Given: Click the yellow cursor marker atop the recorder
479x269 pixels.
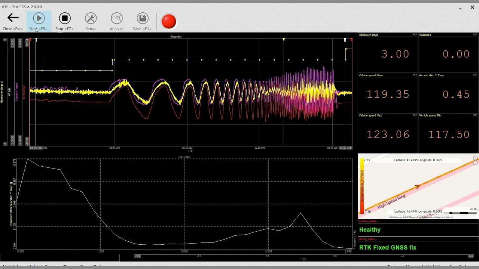Looking at the screenshot, I should (284, 40).
